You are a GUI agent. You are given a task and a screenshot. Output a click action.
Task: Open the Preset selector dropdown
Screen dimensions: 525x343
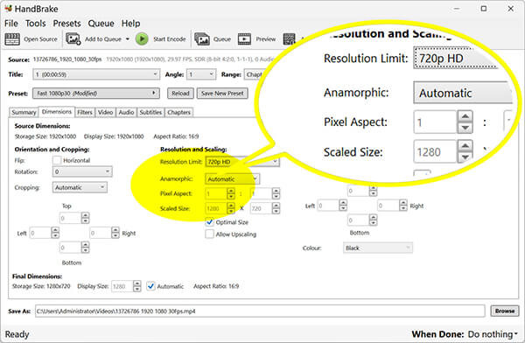[96, 93]
